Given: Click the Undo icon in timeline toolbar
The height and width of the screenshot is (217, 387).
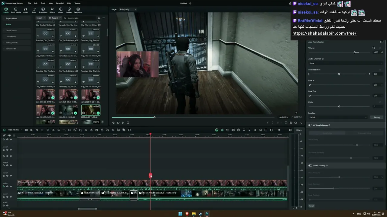Looking at the screenshot, I should 37,130.
